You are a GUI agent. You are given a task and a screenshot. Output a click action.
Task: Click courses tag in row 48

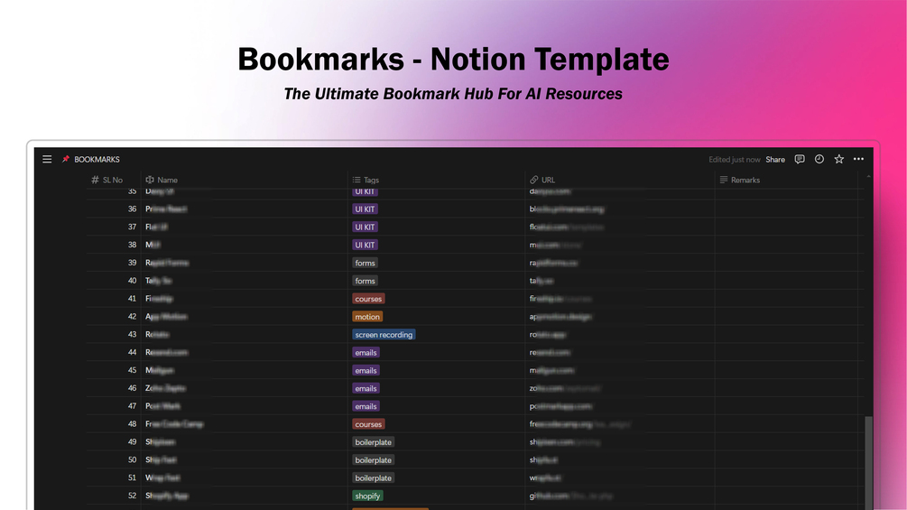[368, 424]
